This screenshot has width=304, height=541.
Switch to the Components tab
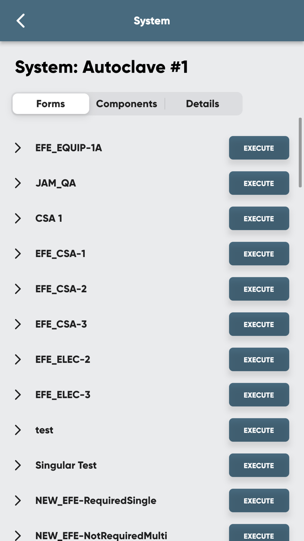coord(126,104)
